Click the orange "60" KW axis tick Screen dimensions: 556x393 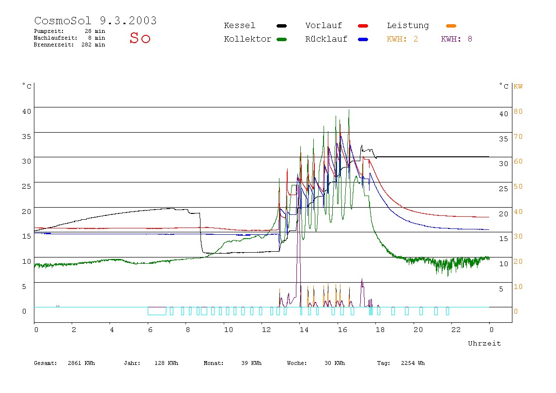(x=518, y=161)
